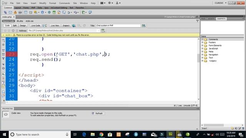Open the address history dropdown
The width and height of the screenshot is (246, 138).
tap(98, 31)
